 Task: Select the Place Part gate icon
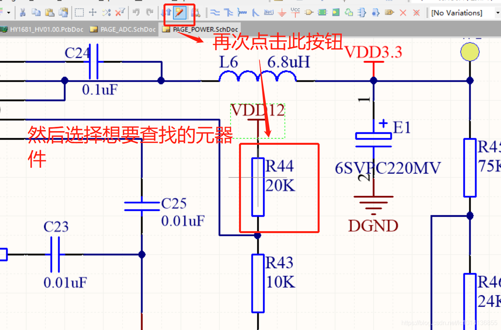pyautogui.click(x=309, y=12)
